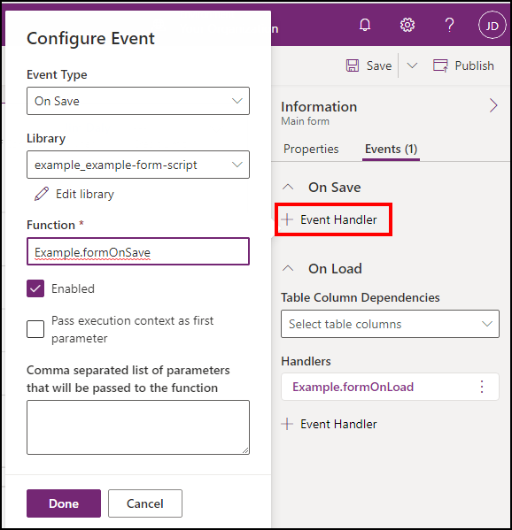Click the Done button

[x=64, y=503]
